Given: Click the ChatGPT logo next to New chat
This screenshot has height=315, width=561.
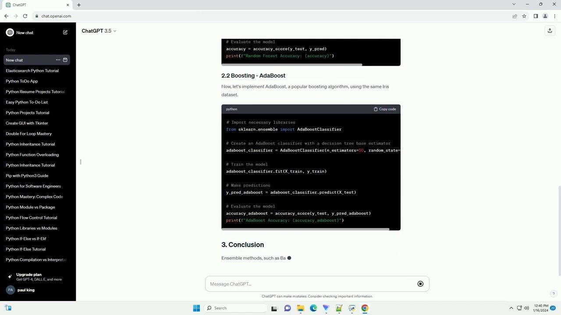Looking at the screenshot, I should (10, 32).
